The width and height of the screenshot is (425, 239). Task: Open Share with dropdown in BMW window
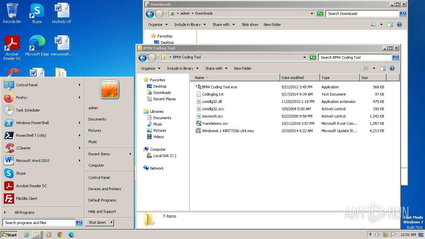click(x=216, y=68)
